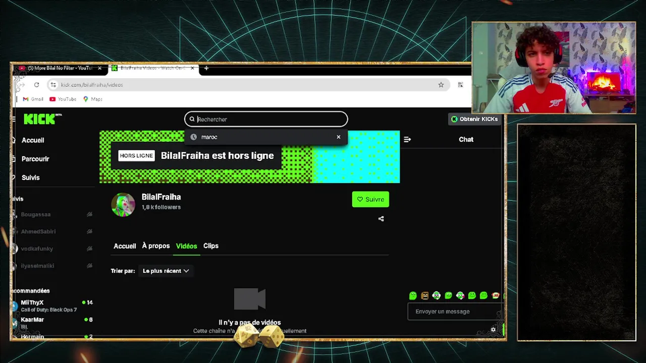646x363 pixels.
Task: Insert the smiling green emote, sixth in row
Action: (472, 295)
